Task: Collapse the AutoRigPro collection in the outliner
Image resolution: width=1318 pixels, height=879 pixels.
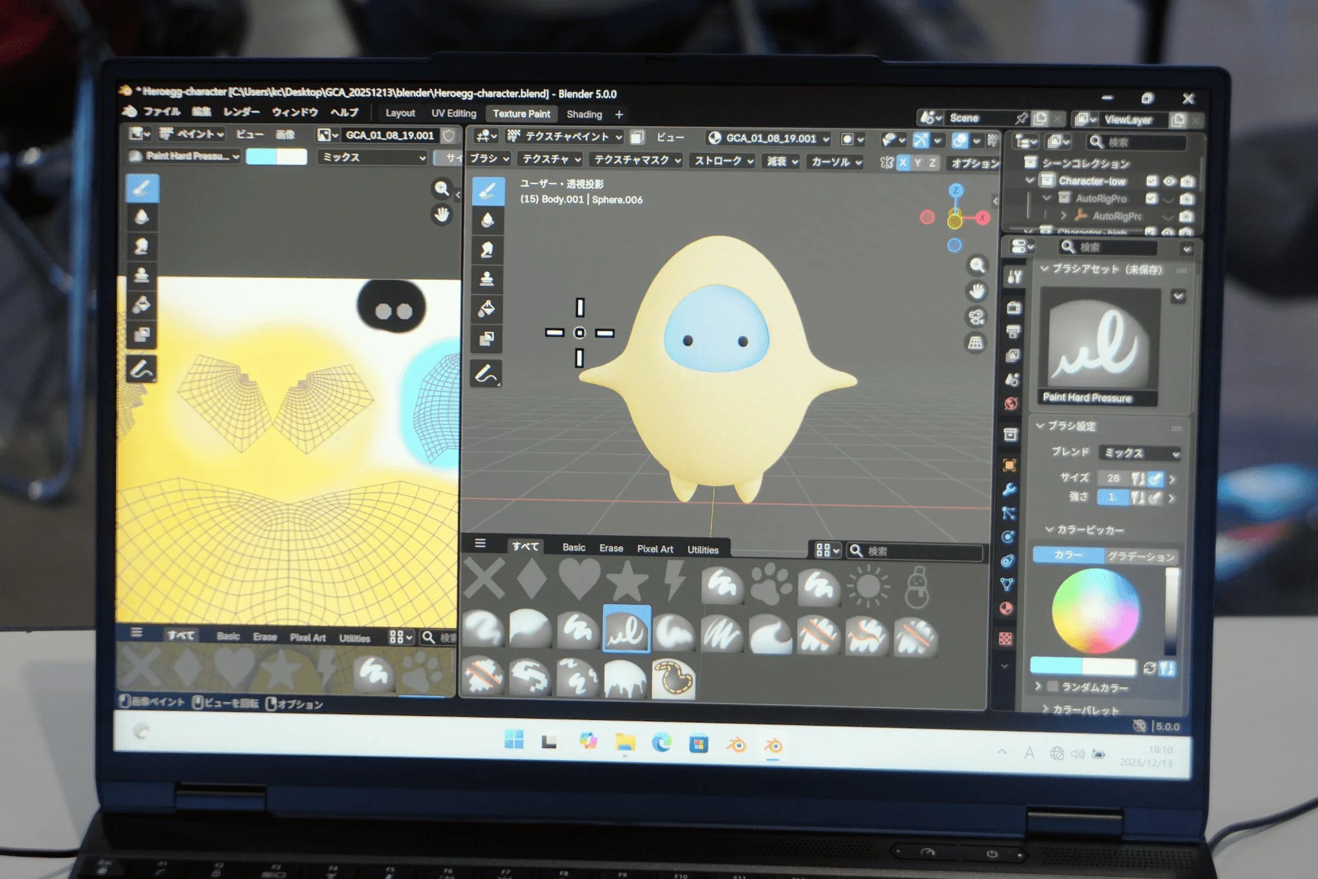Action: (x=1048, y=199)
